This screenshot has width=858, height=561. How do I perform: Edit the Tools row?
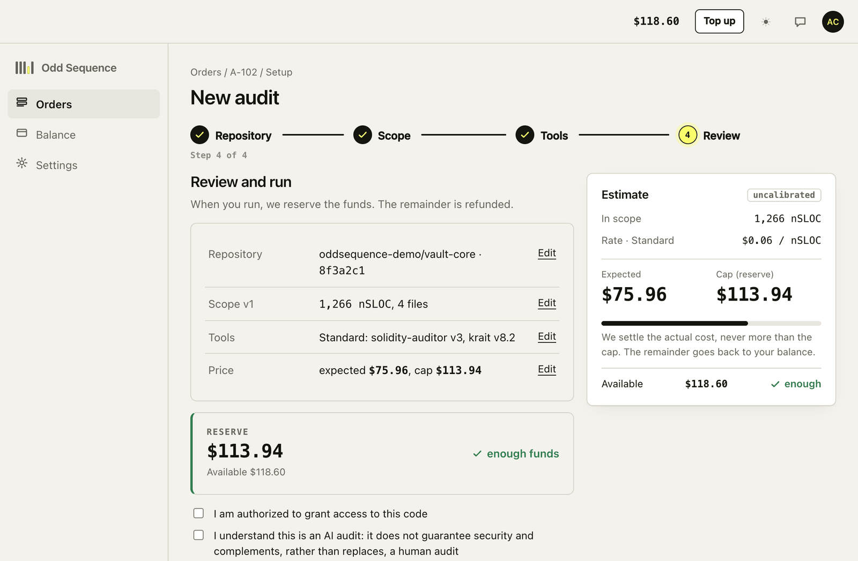547,336
